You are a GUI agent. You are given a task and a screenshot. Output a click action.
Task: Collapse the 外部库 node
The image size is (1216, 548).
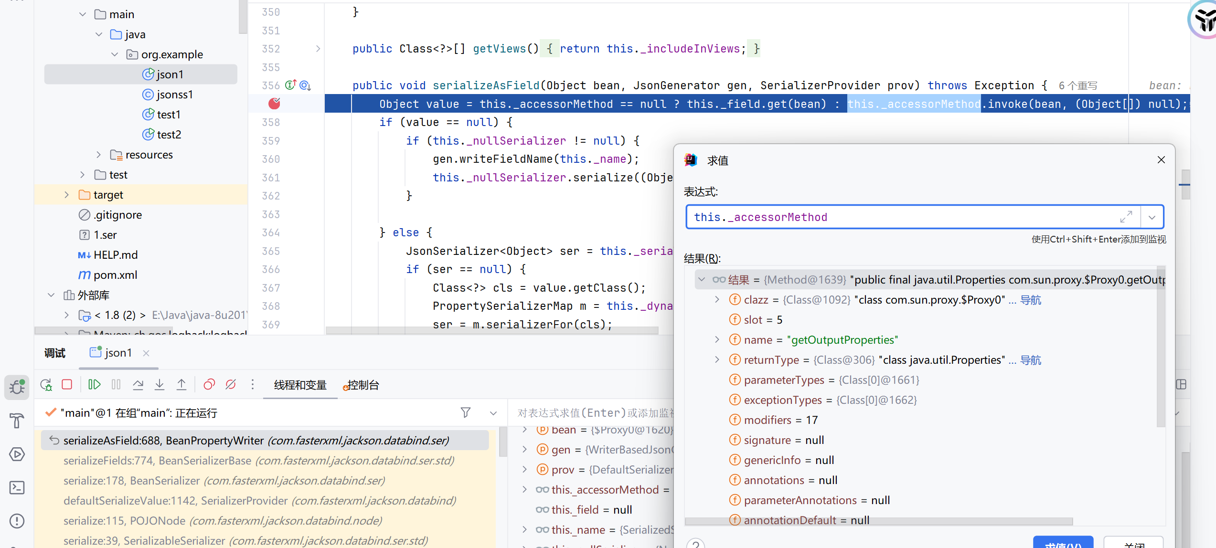pyautogui.click(x=51, y=295)
